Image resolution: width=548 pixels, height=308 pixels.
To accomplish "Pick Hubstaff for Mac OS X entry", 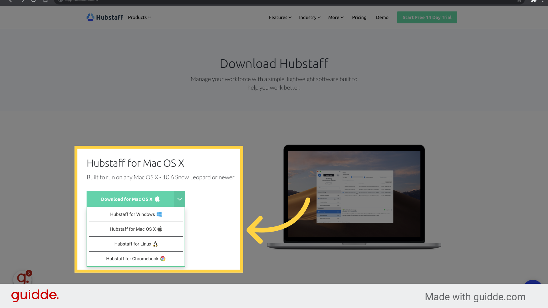I will pos(136,229).
